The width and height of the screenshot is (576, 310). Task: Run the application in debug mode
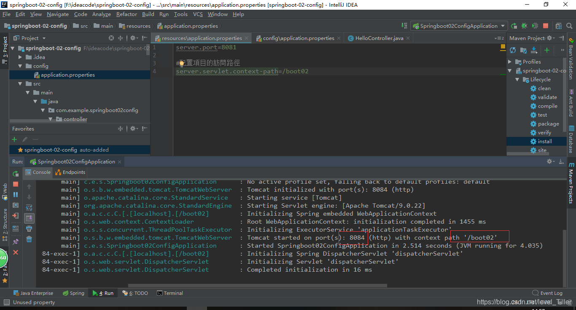coord(524,26)
